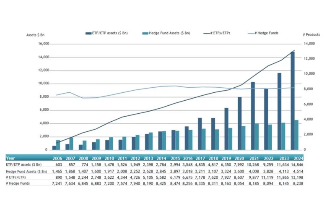Screen dimensions: 322x214
Task: Select the # Hedge Funds legend line
Action: (x=251, y=33)
